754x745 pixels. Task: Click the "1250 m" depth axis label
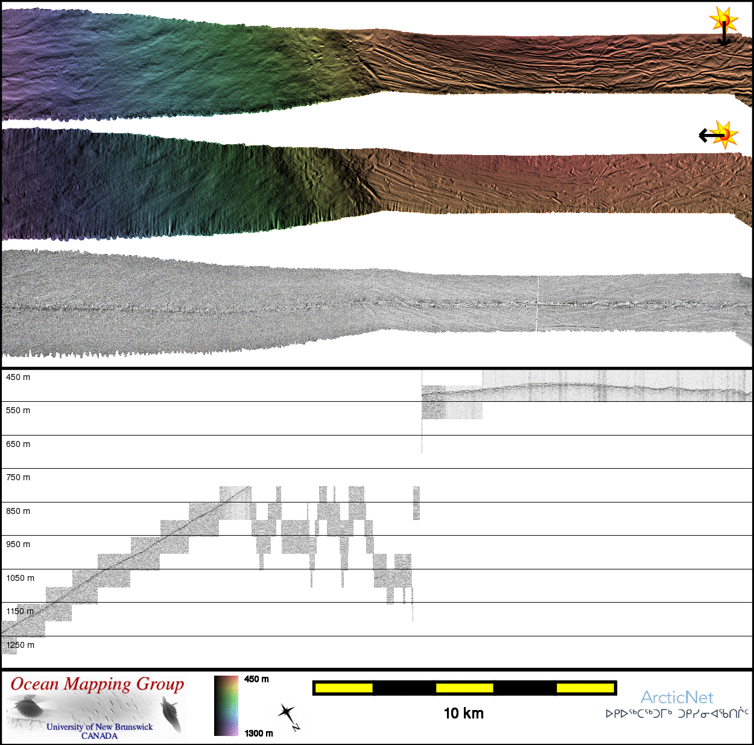(21, 645)
